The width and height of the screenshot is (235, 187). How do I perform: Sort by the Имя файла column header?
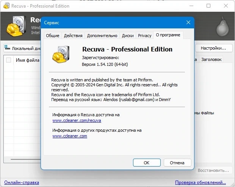coord(27,60)
